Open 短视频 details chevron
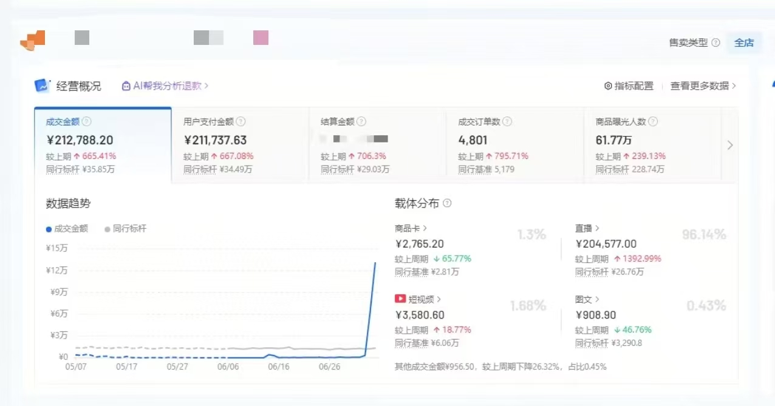Screen dimensions: 775x406 pyautogui.click(x=439, y=299)
